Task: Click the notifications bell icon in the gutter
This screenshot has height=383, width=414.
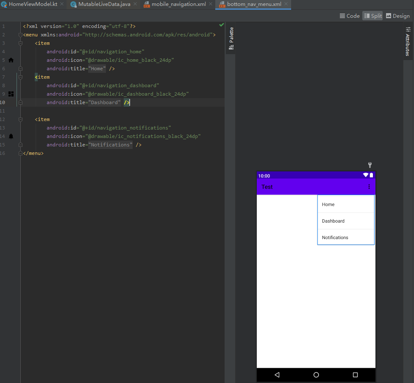Action: click(x=11, y=136)
